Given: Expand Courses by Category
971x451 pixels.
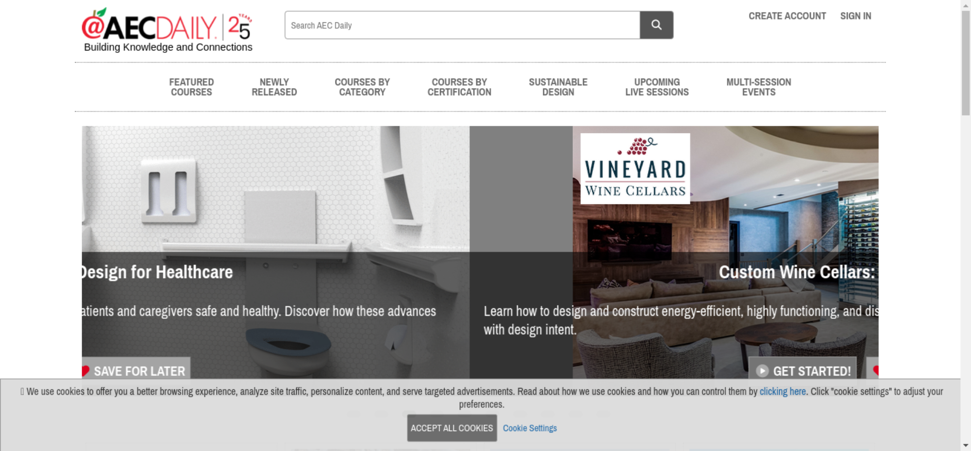Looking at the screenshot, I should coord(362,87).
